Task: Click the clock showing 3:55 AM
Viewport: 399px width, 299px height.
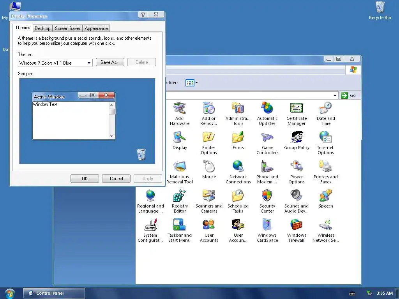Action: (385, 293)
